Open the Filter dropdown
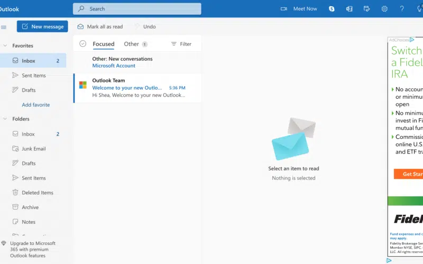The width and height of the screenshot is (423, 264). 181,44
